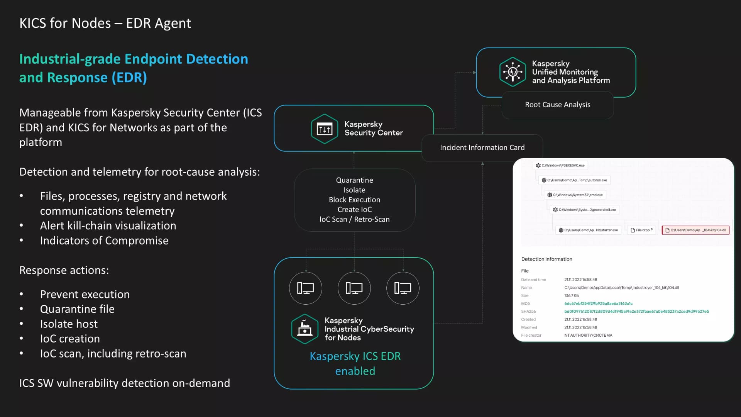This screenshot has height=417, width=741.
Task: Click the File creator value 'NT AUTHORITY\СИСТЕМА'
Action: pyautogui.click(x=588, y=335)
